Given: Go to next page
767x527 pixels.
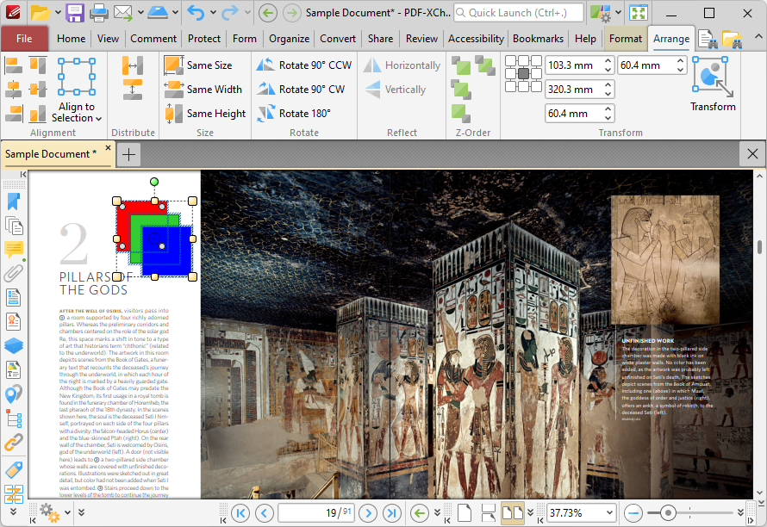Looking at the screenshot, I should [x=368, y=513].
